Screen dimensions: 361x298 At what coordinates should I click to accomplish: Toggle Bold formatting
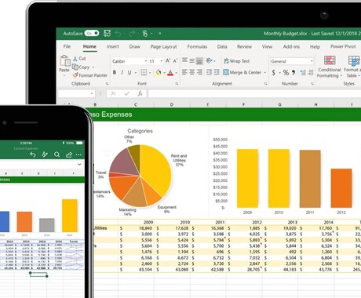coord(115,72)
